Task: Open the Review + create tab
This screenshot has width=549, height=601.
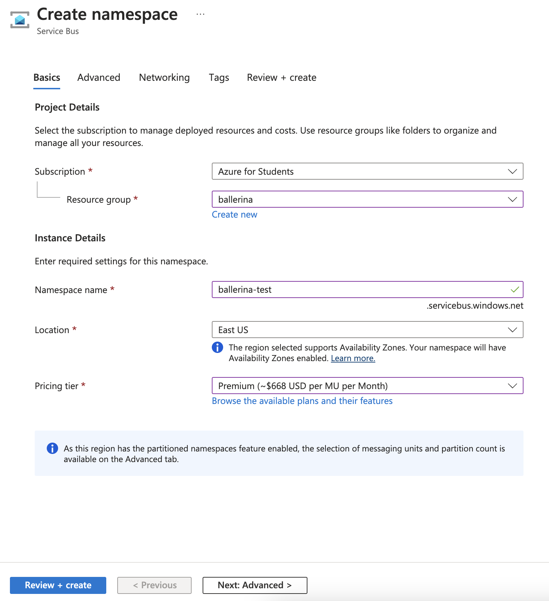Action: coord(282,77)
